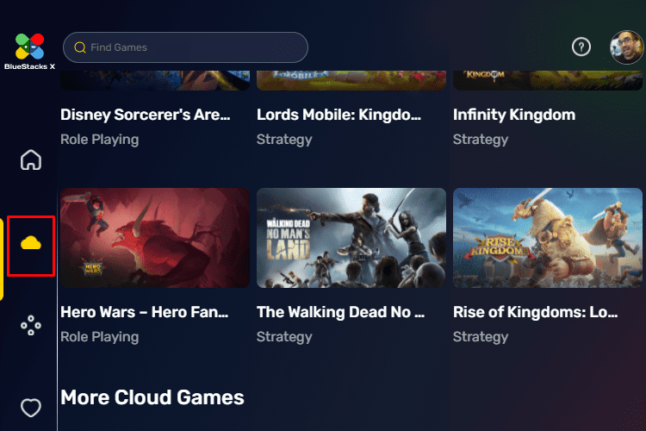The image size is (646, 431).
Task: Open the heart favorites icon
Action: click(31, 408)
